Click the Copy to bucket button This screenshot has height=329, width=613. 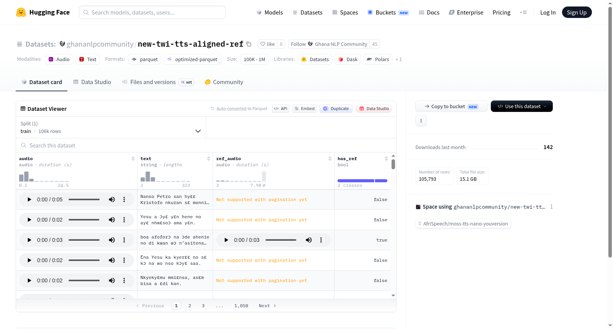[x=451, y=106]
